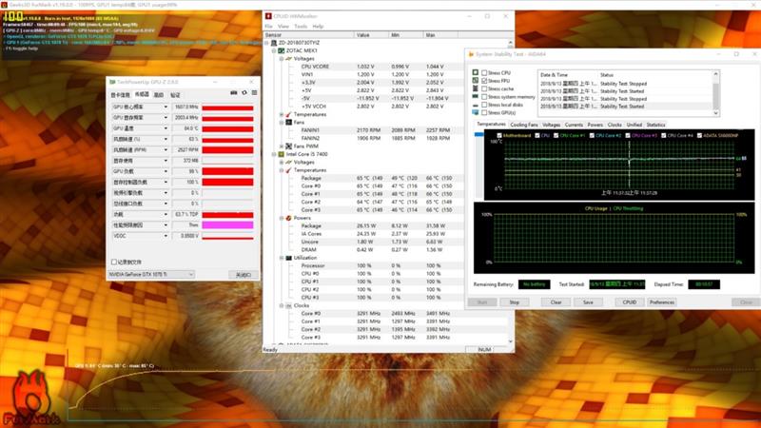The height and width of the screenshot is (428, 761).
Task: Open the View menu in HWMonitor
Action: click(283, 27)
